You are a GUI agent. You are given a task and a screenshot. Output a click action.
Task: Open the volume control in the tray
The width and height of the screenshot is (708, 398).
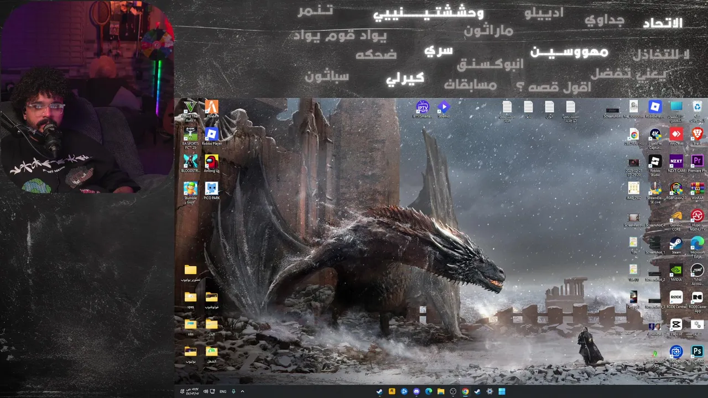pyautogui.click(x=205, y=391)
